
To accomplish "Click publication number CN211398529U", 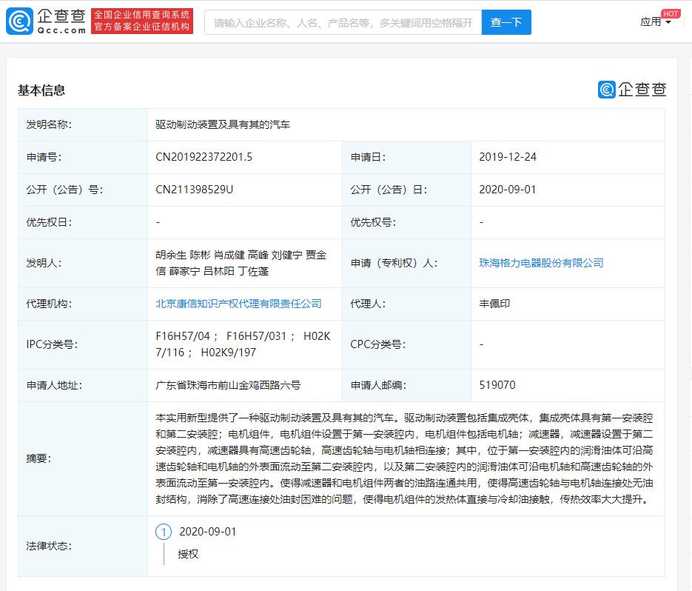I will (x=194, y=190).
